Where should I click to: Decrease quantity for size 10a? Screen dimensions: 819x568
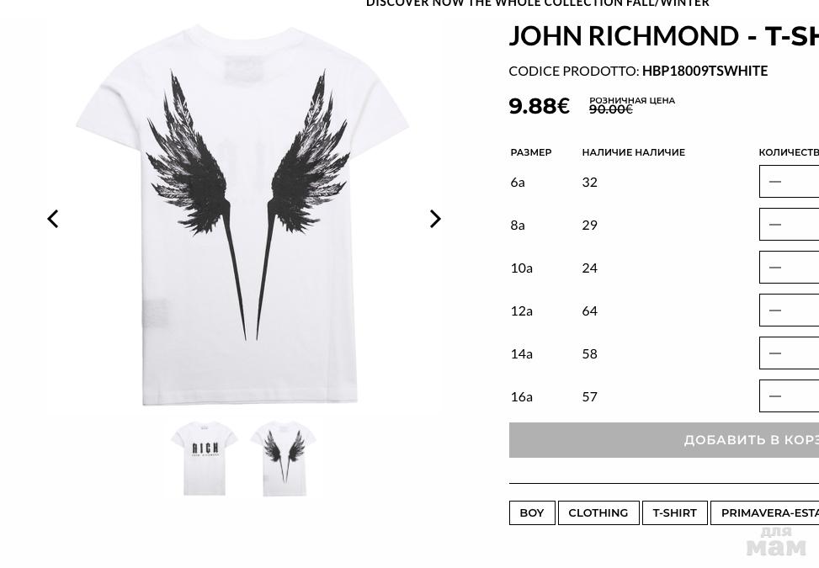coord(775,268)
